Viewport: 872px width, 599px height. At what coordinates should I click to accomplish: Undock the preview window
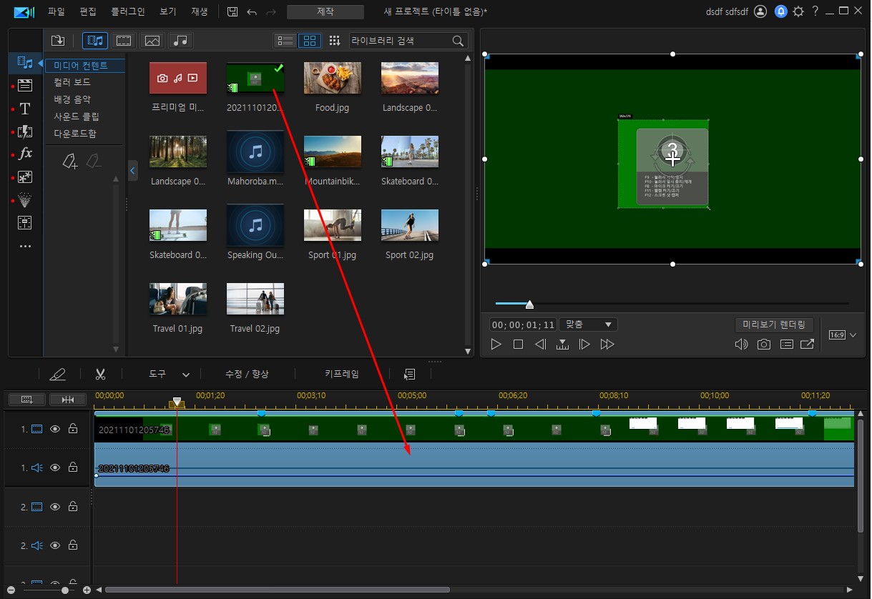pyautogui.click(x=808, y=345)
